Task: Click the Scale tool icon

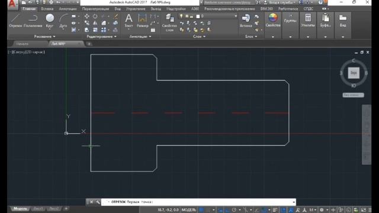Action: tap(95, 30)
